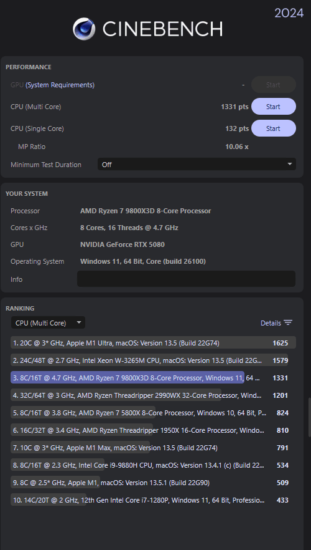Start the CPU (Single Core) benchmark
311x550 pixels.
point(273,128)
